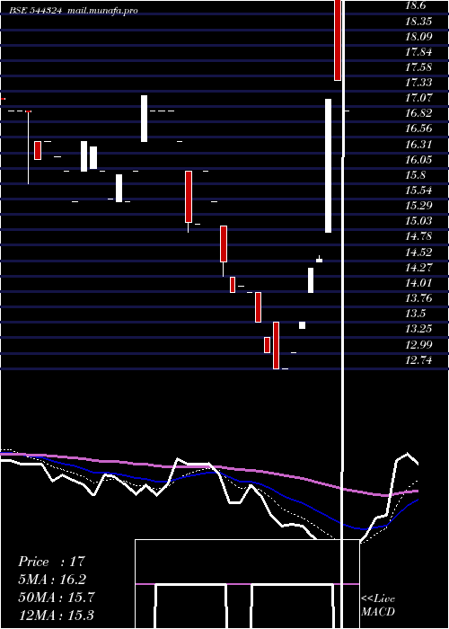Click the 16.31 price axis label
Viewport: 449px width, 629px height.
coord(418,145)
